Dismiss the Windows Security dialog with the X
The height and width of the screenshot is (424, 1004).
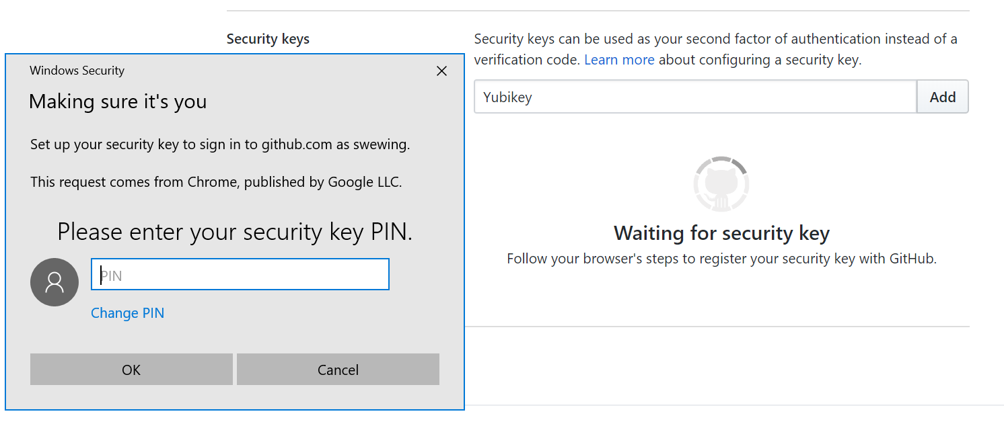coord(441,71)
